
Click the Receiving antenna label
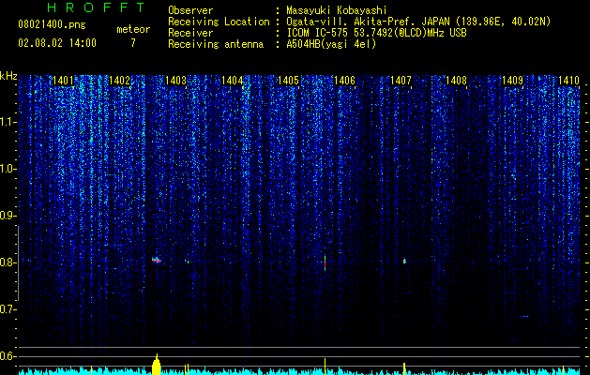[216, 44]
